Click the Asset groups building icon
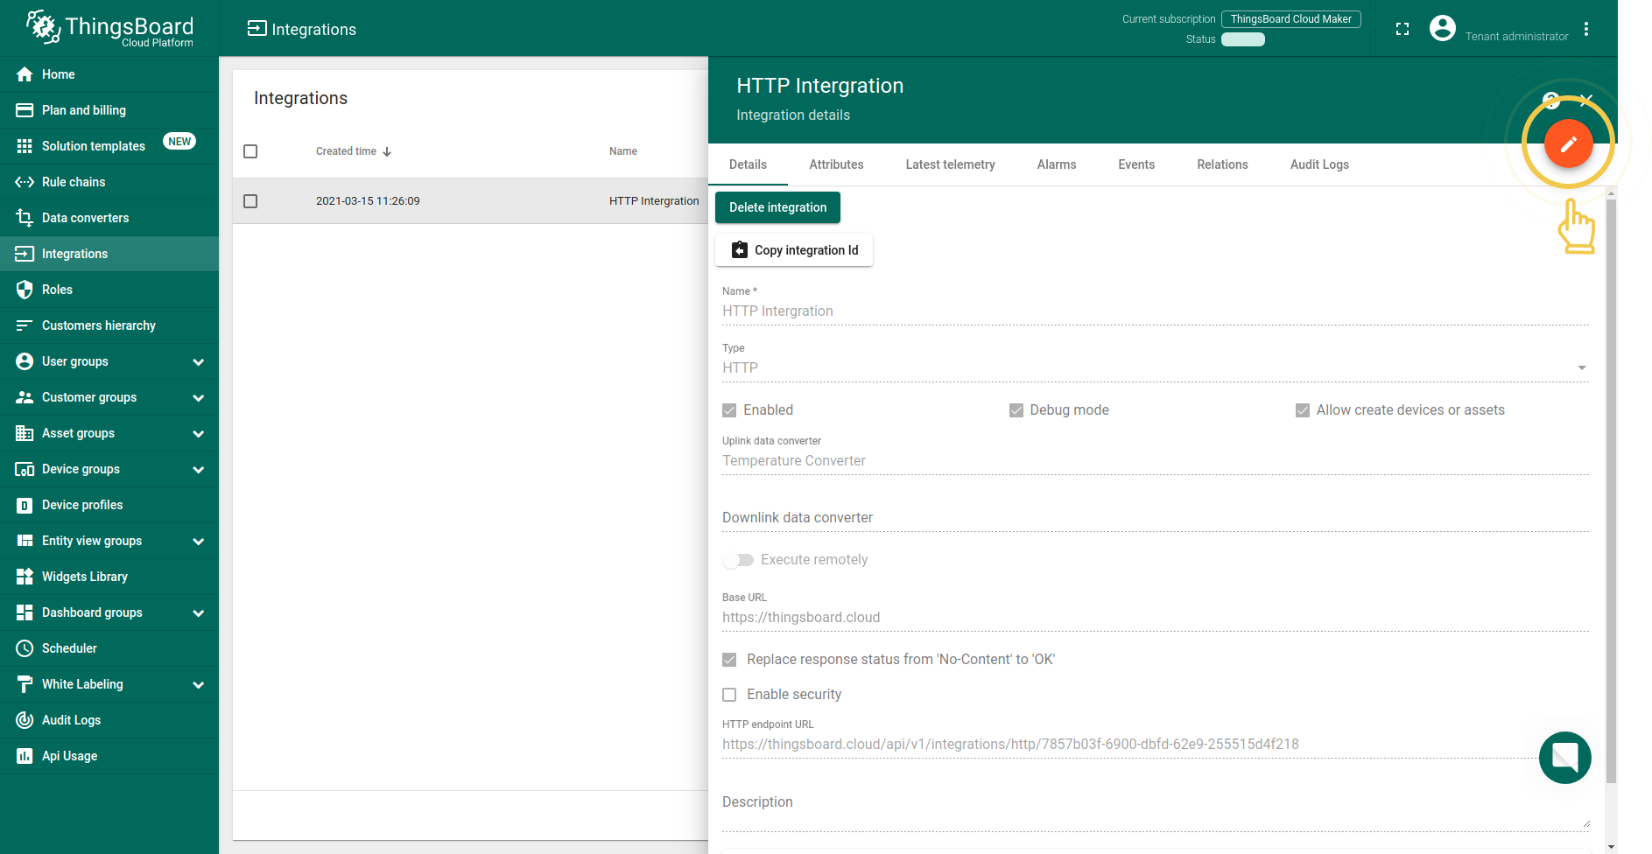 [x=25, y=433]
